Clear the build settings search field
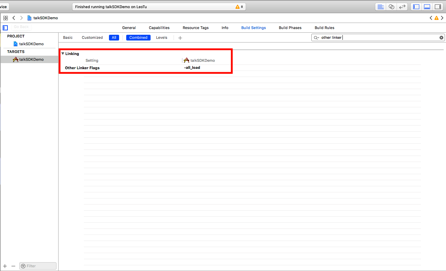This screenshot has height=271, width=446. pos(441,37)
